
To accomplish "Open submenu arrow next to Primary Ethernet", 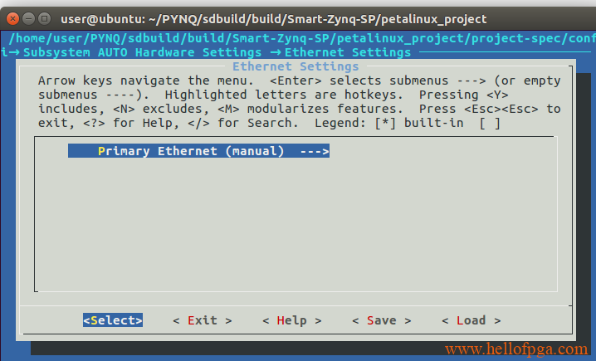I will [315, 151].
